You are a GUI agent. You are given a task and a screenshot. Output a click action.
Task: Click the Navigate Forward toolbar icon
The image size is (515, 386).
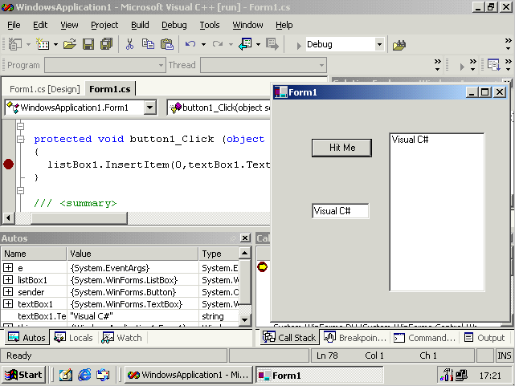[x=272, y=44]
